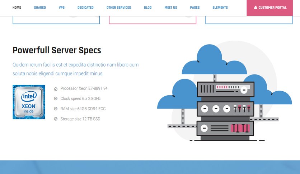300x174 pixels.
Task: Click the check icon beside RAM size
Action: coord(56,109)
